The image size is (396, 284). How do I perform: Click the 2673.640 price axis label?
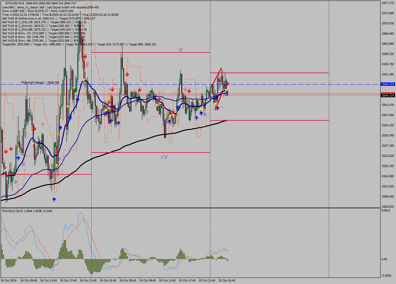(x=388, y=13)
